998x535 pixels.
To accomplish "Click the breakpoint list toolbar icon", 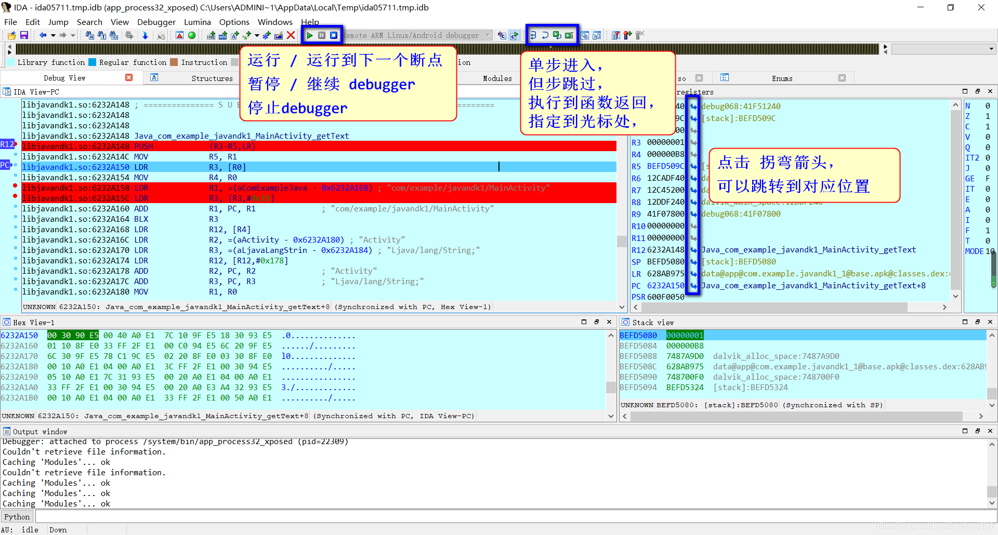I will (x=616, y=35).
